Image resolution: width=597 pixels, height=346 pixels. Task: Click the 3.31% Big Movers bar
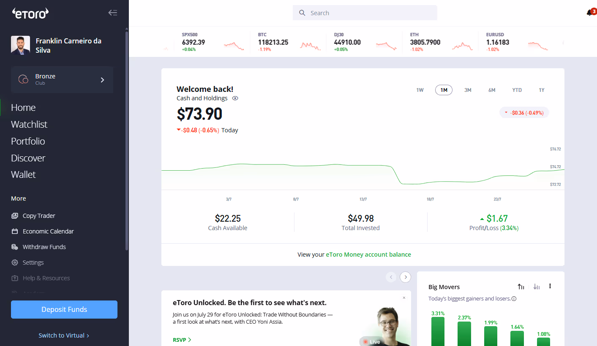(x=438, y=331)
